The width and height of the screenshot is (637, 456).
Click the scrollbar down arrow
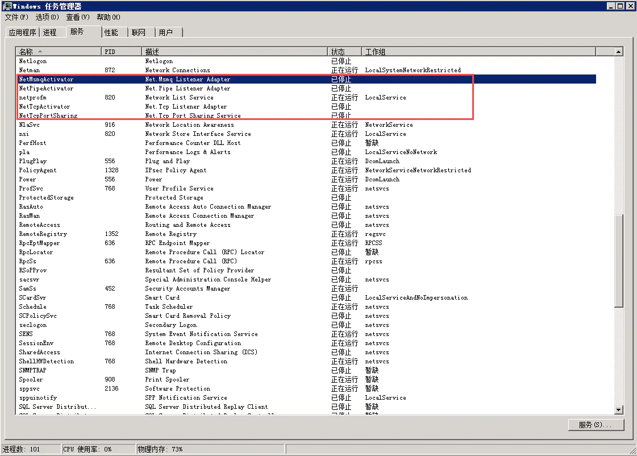tap(618, 410)
